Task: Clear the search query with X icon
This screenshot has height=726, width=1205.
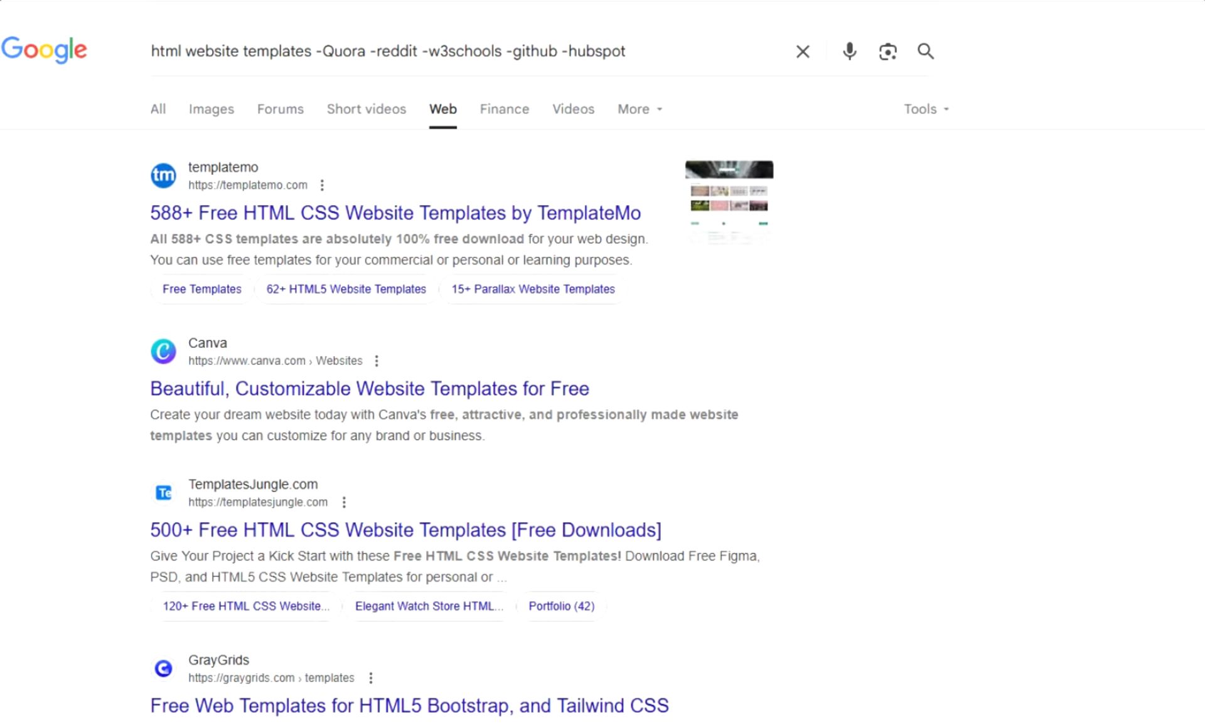Action: [x=803, y=51]
